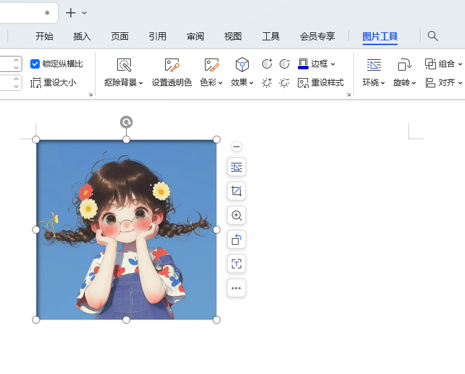Select the 图片工具 tab
The width and height of the screenshot is (465, 374).
[x=380, y=36]
